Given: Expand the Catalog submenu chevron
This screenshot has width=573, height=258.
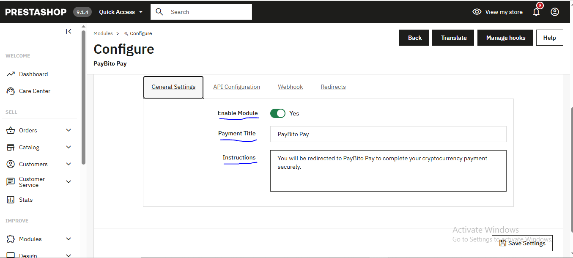Looking at the screenshot, I should (69, 147).
